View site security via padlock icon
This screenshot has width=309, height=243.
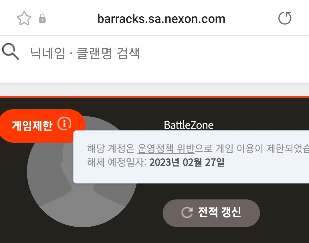[42, 19]
